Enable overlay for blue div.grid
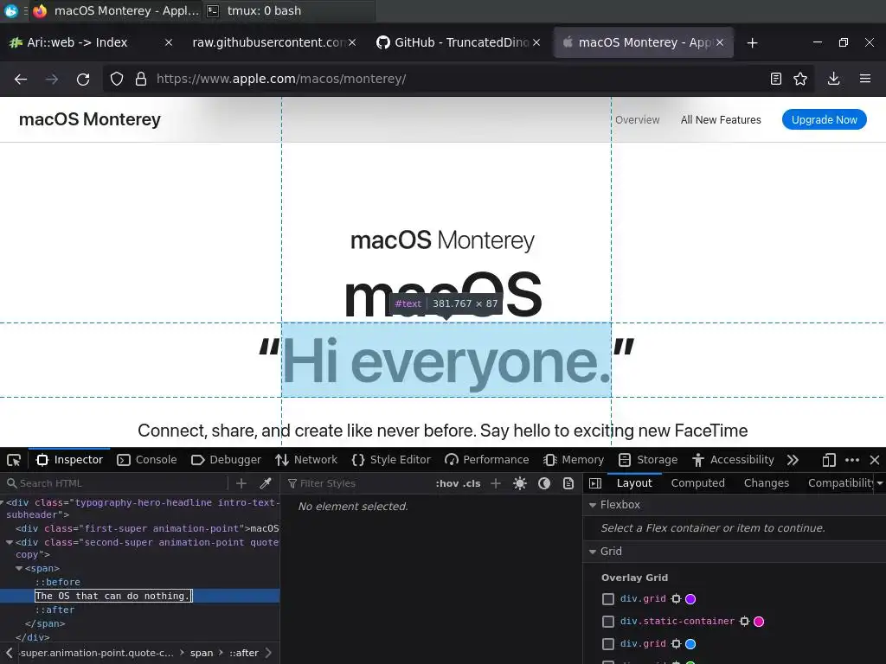Image resolution: width=886 pixels, height=664 pixels. [608, 644]
